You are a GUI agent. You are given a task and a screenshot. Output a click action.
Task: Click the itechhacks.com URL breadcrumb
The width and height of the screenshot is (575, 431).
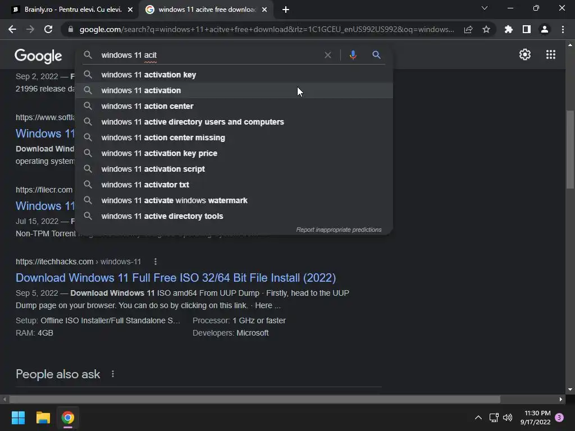[x=78, y=262]
